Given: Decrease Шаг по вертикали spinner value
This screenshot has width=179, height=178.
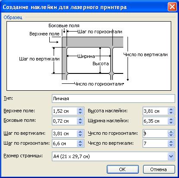Looking at the screenshot, I should [80, 136].
